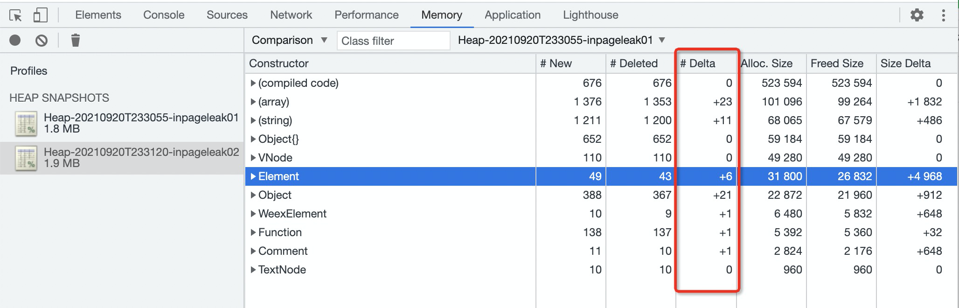Open the base snapshot selector dropdown
The height and width of the screenshot is (308, 959).
562,41
